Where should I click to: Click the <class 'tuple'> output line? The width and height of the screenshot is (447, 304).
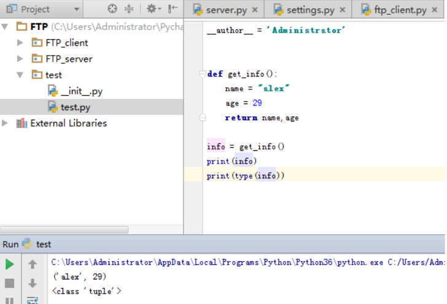[x=87, y=291]
